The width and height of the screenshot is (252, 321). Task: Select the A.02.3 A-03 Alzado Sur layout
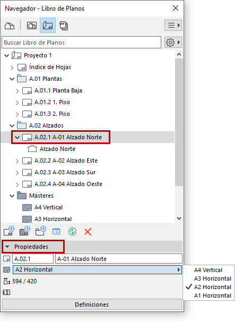[x=65, y=172]
